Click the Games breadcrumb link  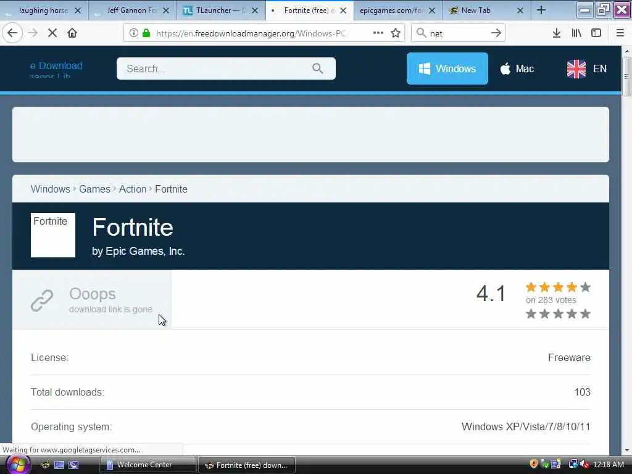pyautogui.click(x=94, y=189)
